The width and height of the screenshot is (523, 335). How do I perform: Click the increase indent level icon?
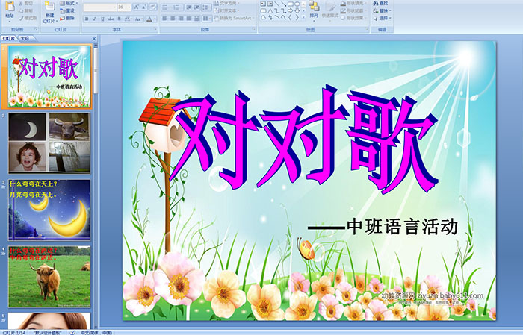(x=196, y=7)
